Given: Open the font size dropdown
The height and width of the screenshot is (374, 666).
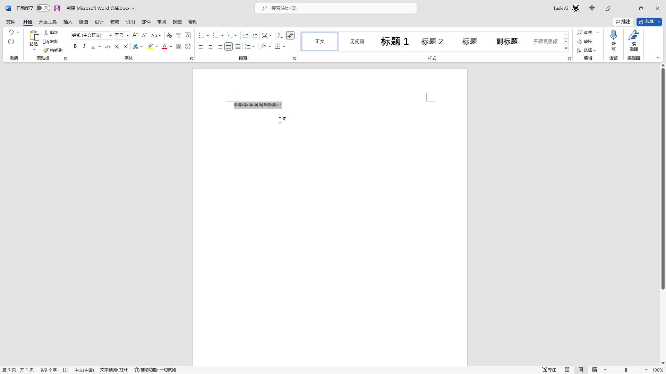Looking at the screenshot, I should coord(128,35).
